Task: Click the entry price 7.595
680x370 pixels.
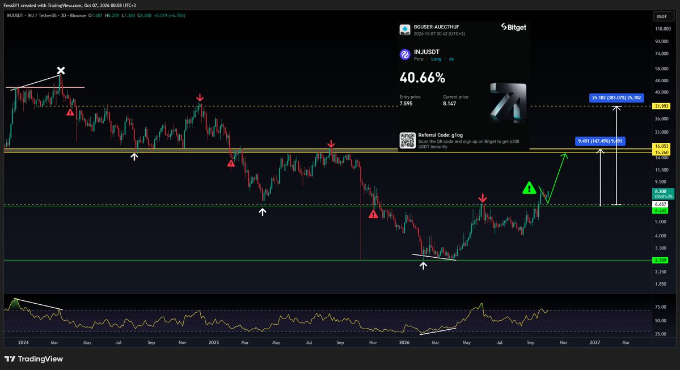Action: click(x=406, y=104)
